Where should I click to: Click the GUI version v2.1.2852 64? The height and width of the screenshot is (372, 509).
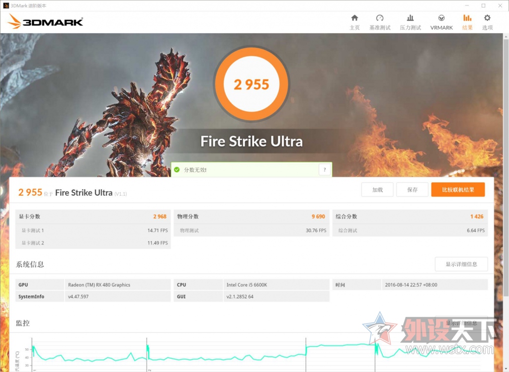coord(240,297)
